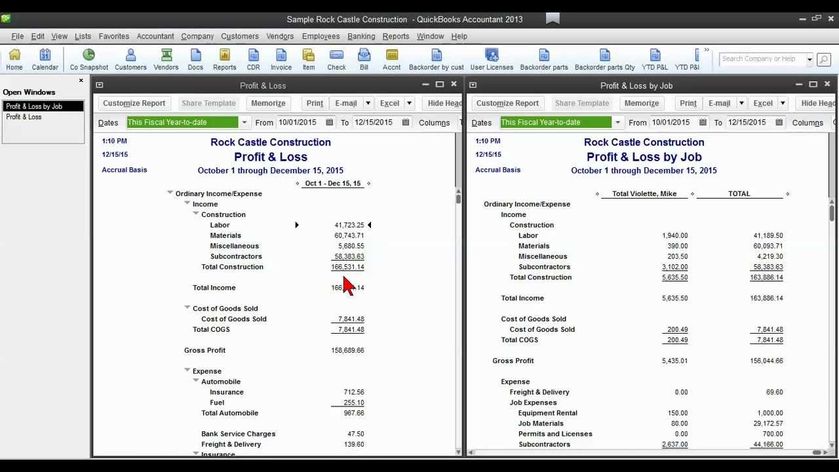
Task: Click Memorize in Profit & Loss by Job
Action: [642, 103]
